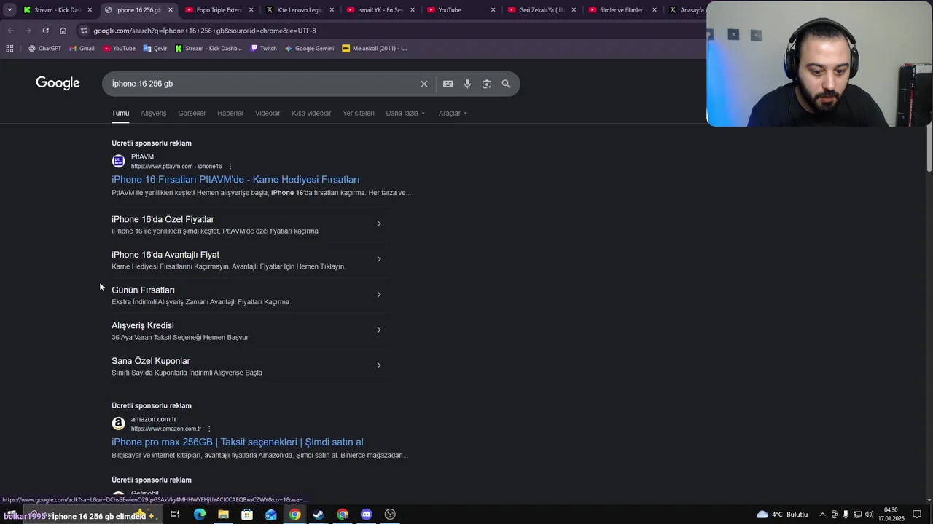933x524 pixels.
Task: Open Google Gemini bookmark
Action: [x=309, y=49]
